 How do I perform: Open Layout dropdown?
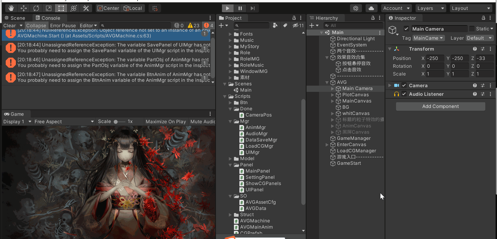tap(471, 8)
